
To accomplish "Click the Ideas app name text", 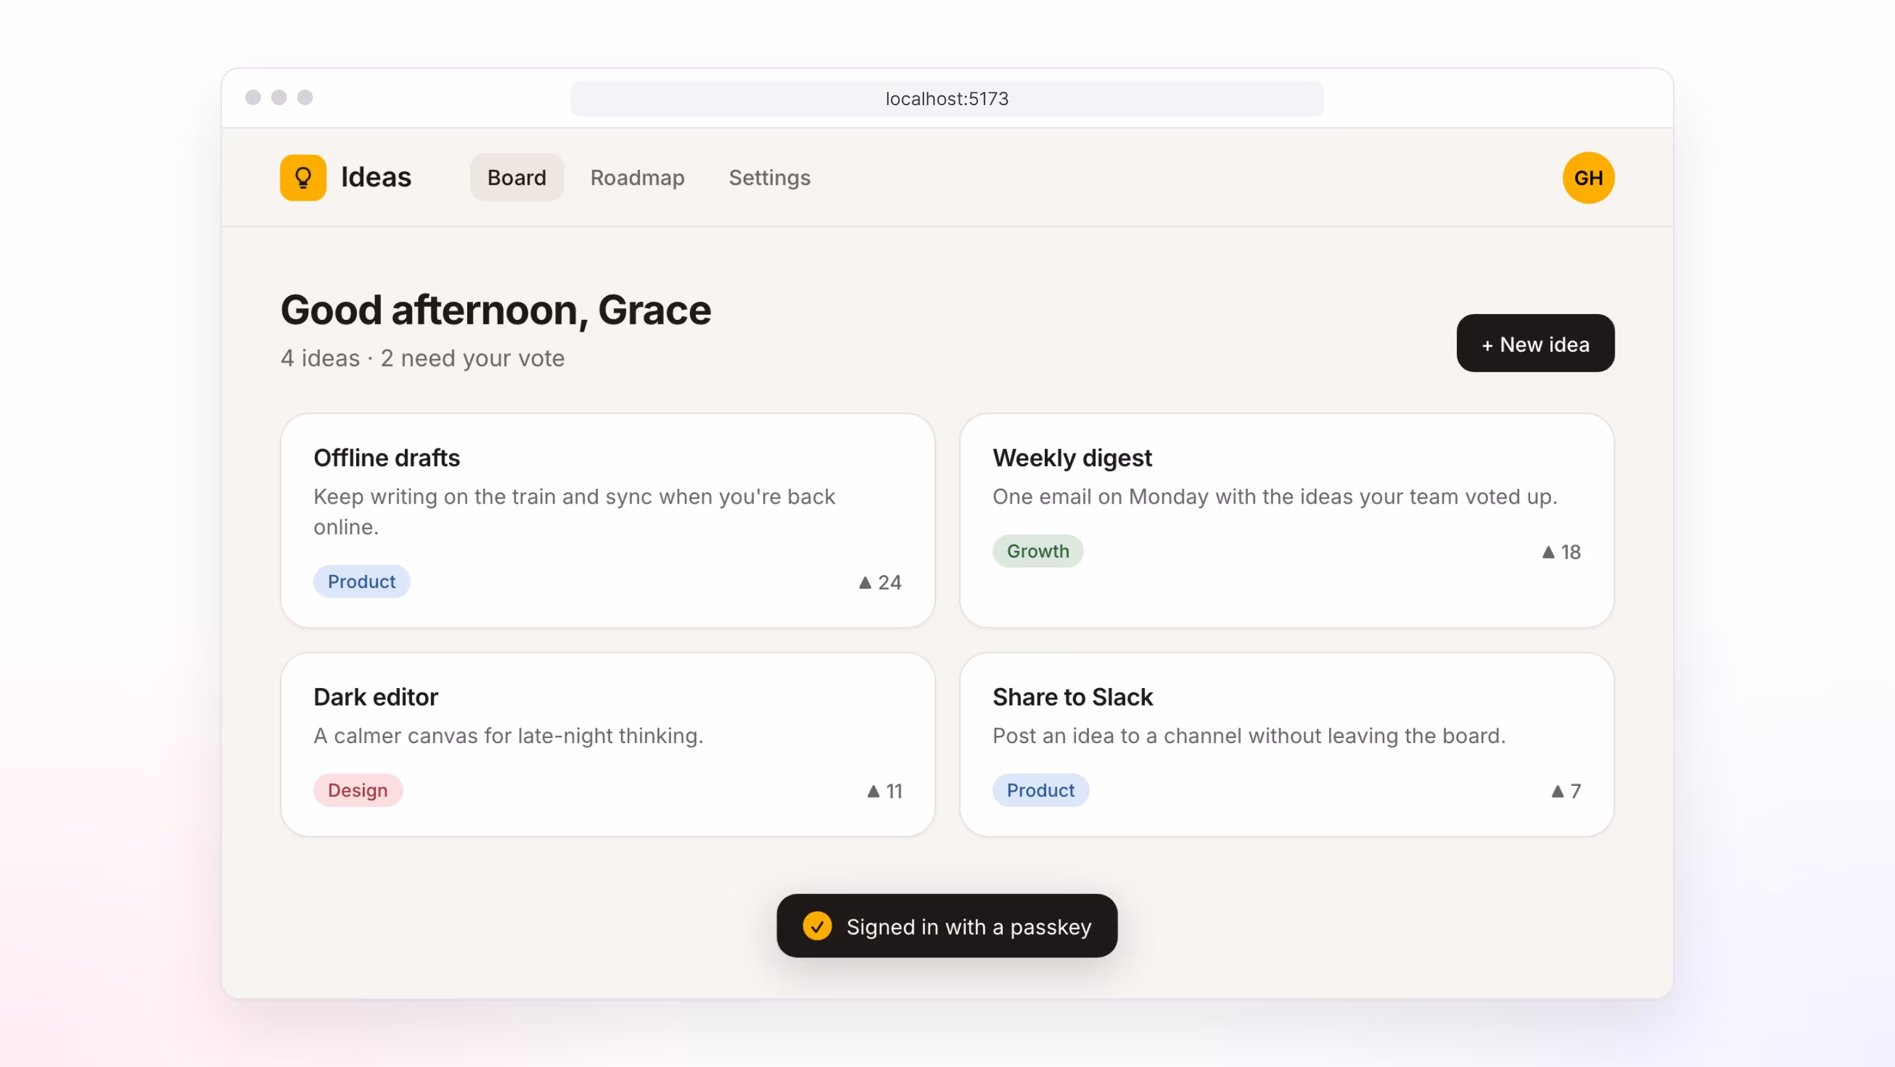I will pos(375,177).
